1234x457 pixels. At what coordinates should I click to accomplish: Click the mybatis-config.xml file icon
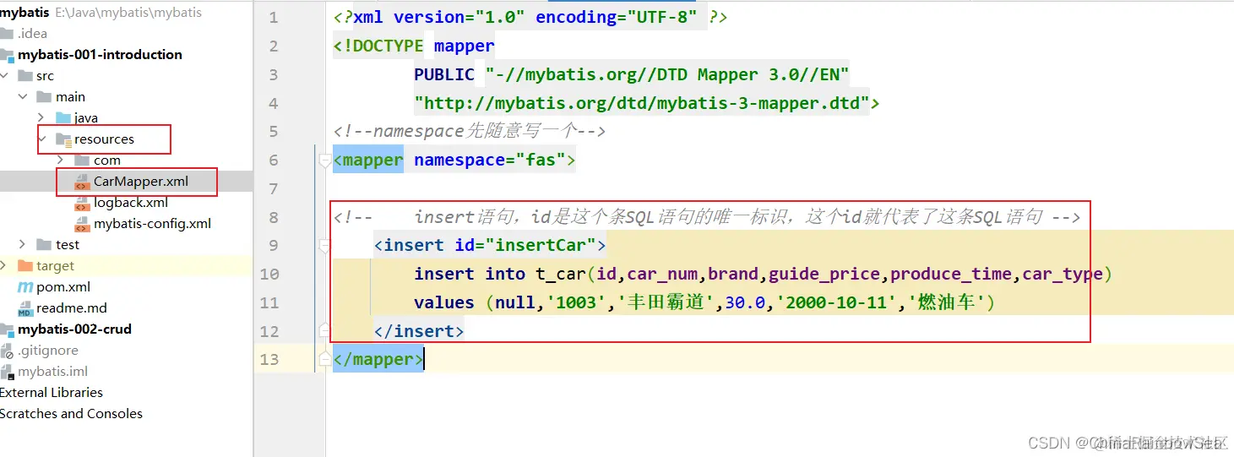pos(82,224)
